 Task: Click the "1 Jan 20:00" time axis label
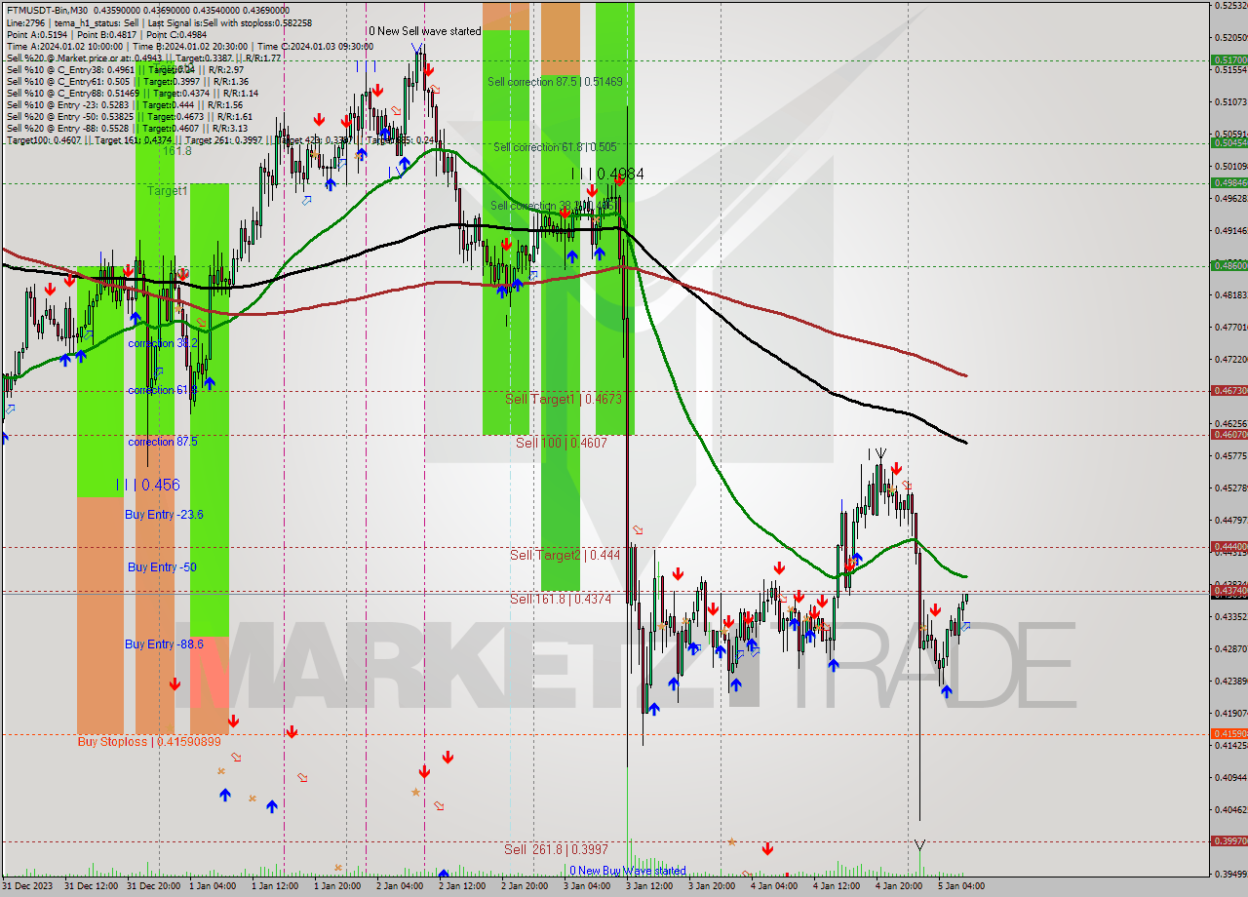[338, 886]
